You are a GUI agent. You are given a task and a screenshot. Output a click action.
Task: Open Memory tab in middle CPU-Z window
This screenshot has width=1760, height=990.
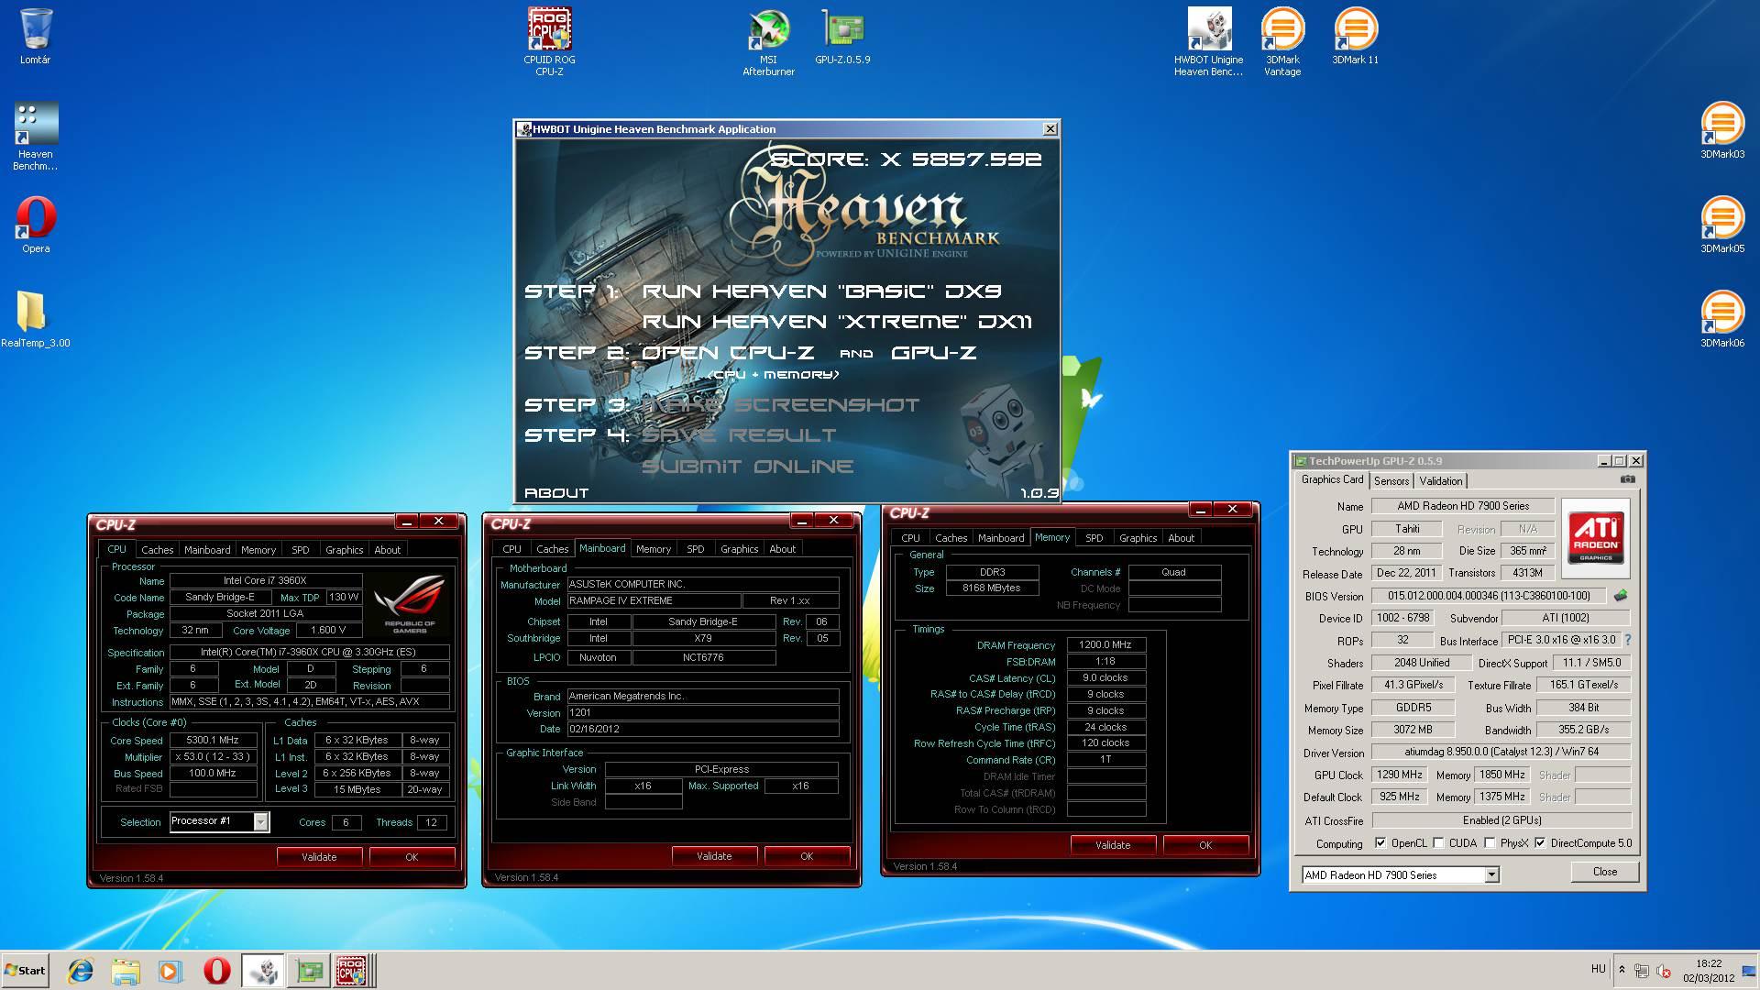[654, 549]
